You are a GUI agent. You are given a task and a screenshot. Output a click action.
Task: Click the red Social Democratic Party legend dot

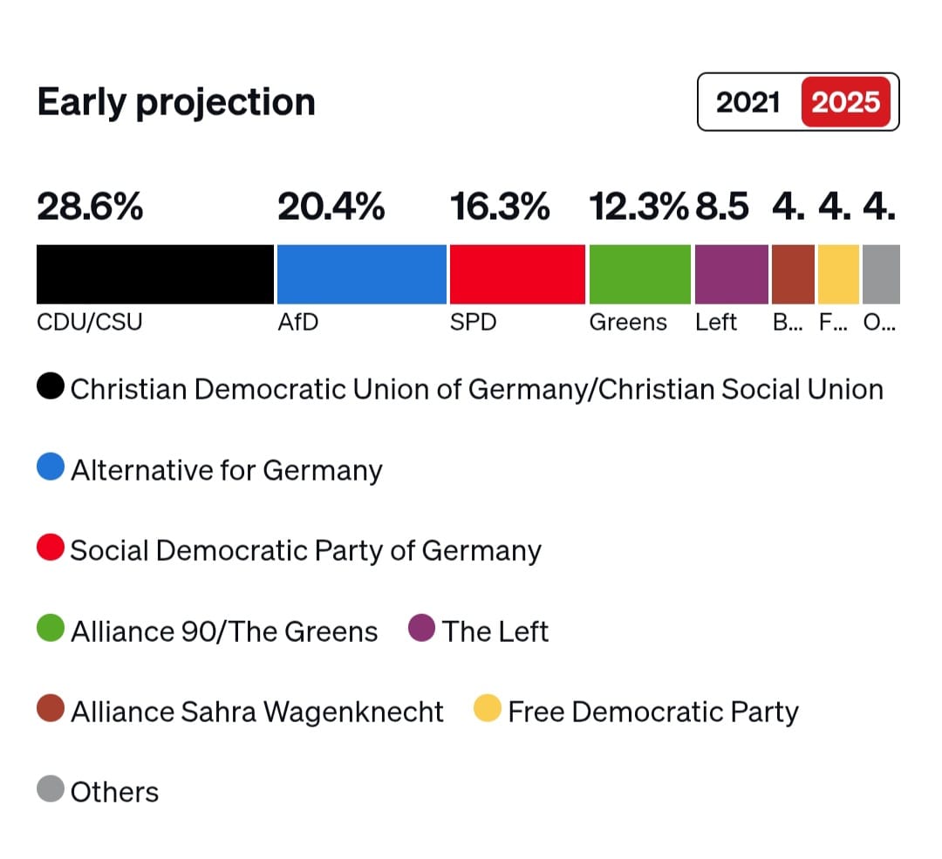coord(51,549)
